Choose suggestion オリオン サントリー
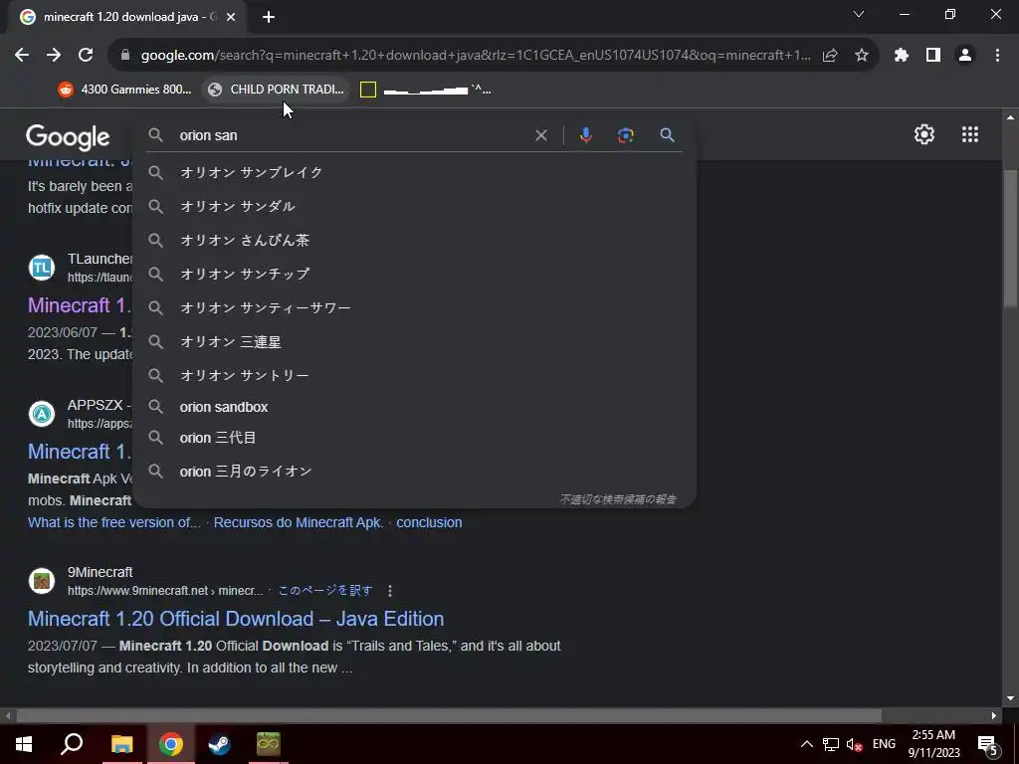Screen dimensions: 1019x764 point(415,375)
